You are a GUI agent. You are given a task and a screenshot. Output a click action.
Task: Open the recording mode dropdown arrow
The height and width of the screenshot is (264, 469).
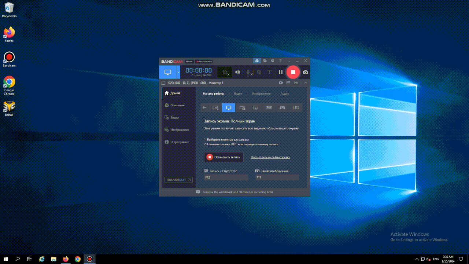178,72
